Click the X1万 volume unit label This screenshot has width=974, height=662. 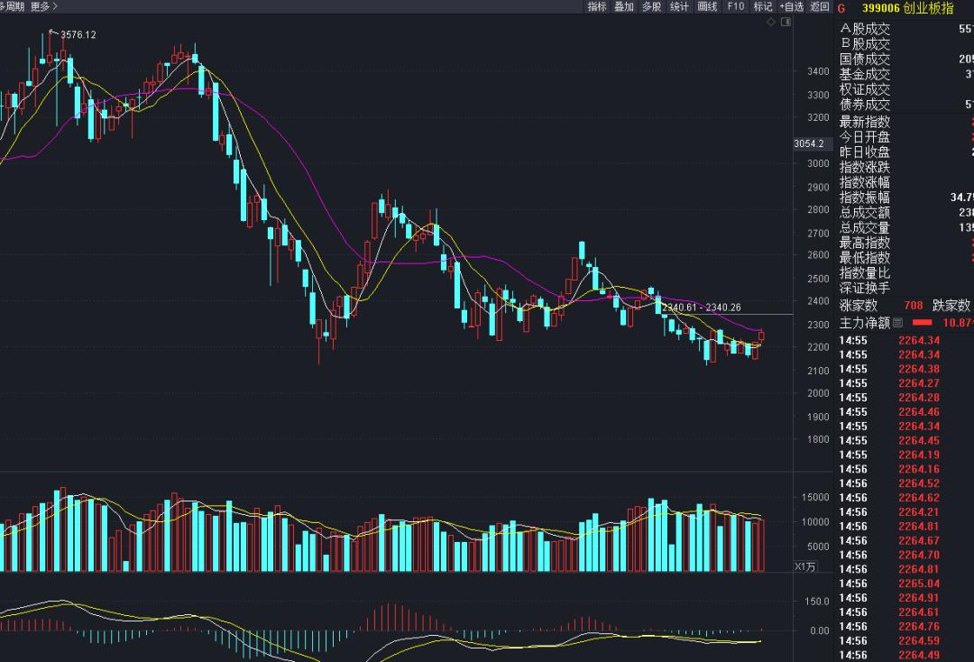pos(805,566)
